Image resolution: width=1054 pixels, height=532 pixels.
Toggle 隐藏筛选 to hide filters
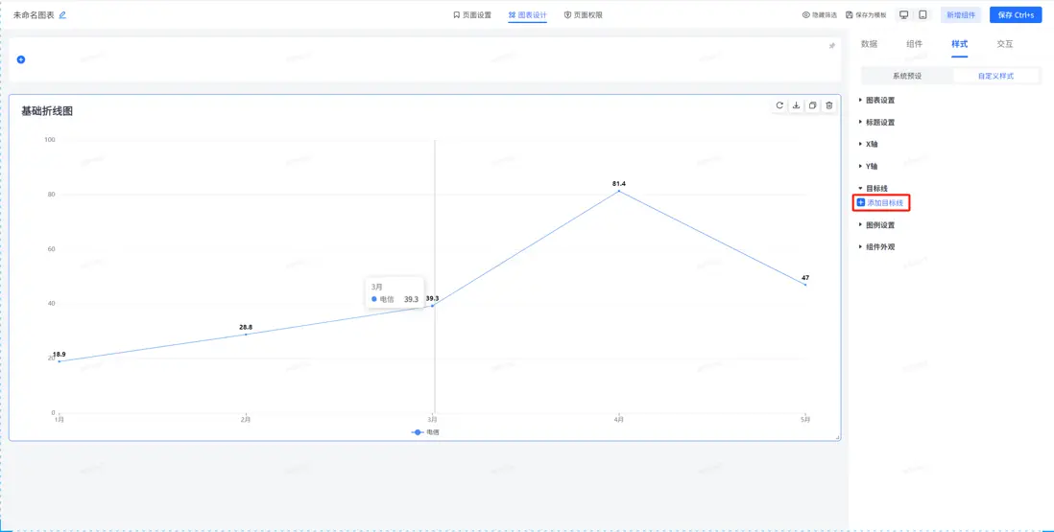819,15
